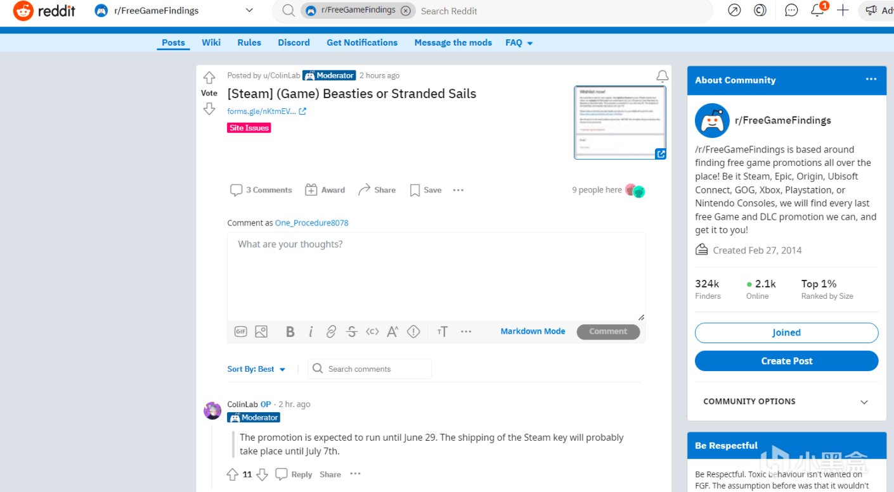Screen dimensions: 894x492
Task: Open ColinLab username on the comment
Action: pyautogui.click(x=242, y=404)
